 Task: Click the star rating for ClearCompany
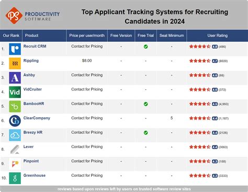click(x=200, y=118)
